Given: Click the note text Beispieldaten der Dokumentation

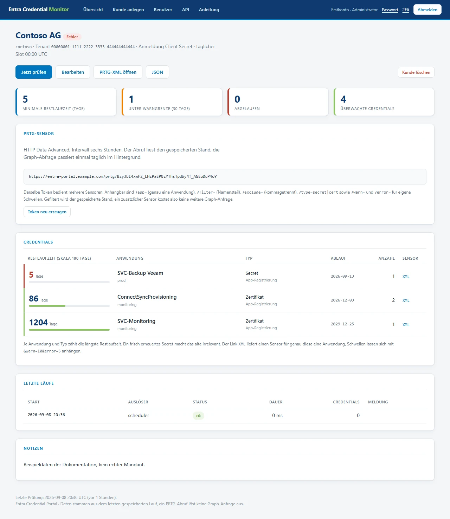Looking at the screenshot, I should [84, 465].
